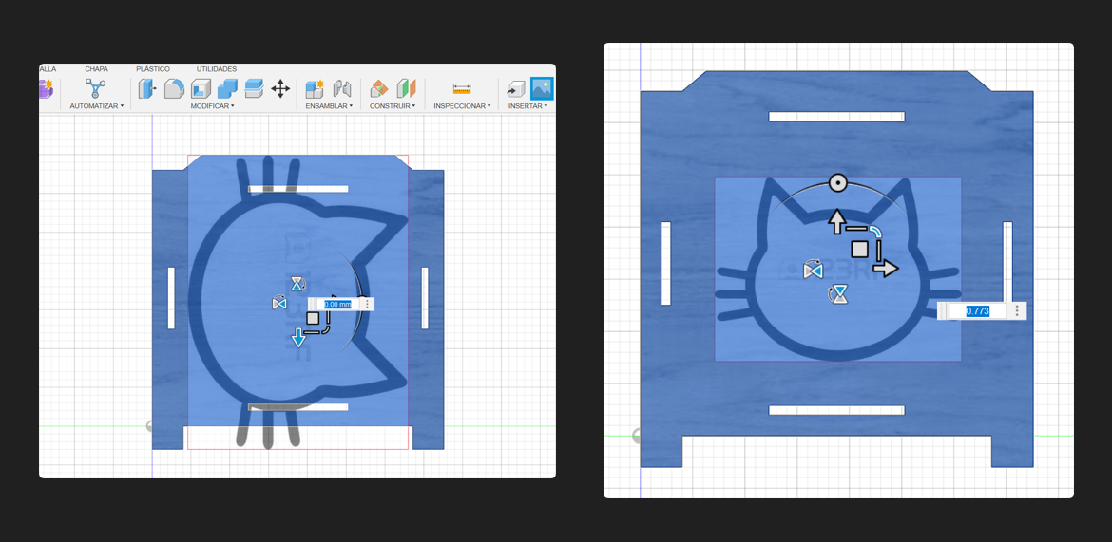Click the purple create icon at toolbar's left edge
Viewport: 1112px width, 542px height.
(47, 88)
